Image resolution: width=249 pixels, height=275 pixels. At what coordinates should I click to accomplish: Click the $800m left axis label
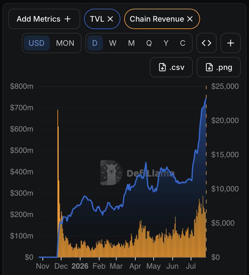(x=22, y=86)
